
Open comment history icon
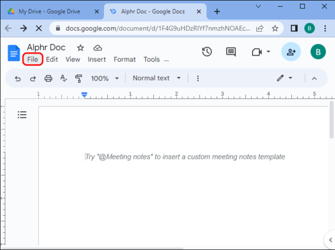coord(231,52)
